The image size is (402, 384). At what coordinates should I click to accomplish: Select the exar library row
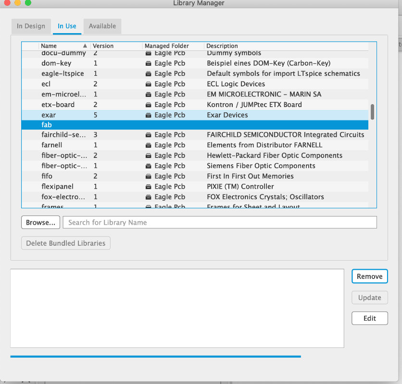point(195,115)
